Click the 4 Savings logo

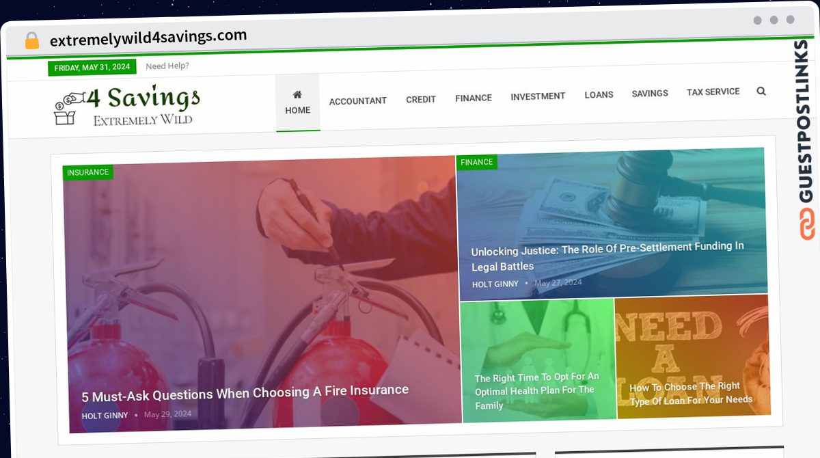(127, 106)
